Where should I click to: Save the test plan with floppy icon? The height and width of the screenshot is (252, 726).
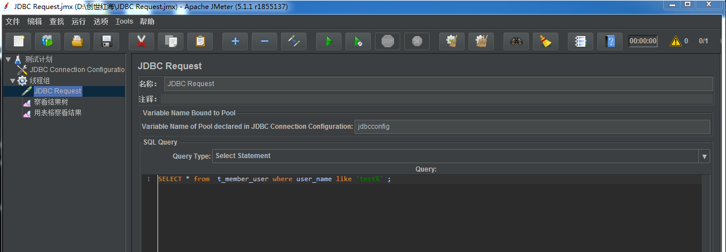[106, 41]
